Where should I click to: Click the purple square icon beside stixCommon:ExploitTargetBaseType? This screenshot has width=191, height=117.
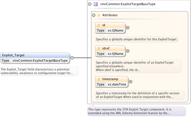[x=95, y=4]
